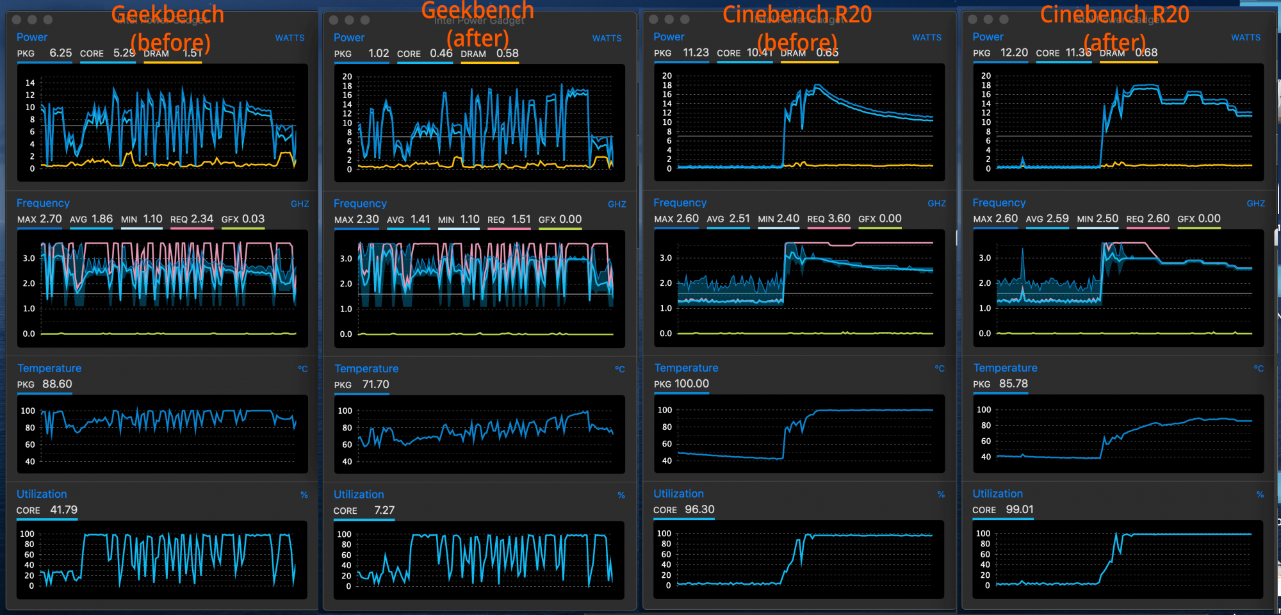1281x615 pixels.
Task: Click 'Utilization' heading in Geekbench (before) window
Action: [42, 495]
